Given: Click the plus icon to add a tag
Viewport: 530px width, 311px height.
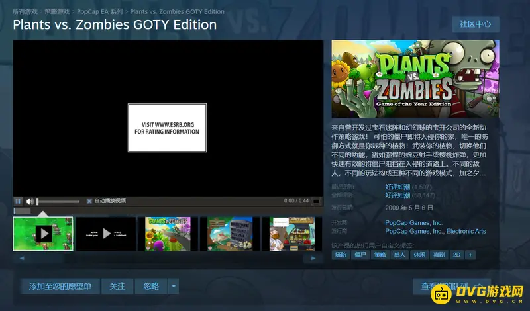Looking at the screenshot, I should (x=470, y=254).
